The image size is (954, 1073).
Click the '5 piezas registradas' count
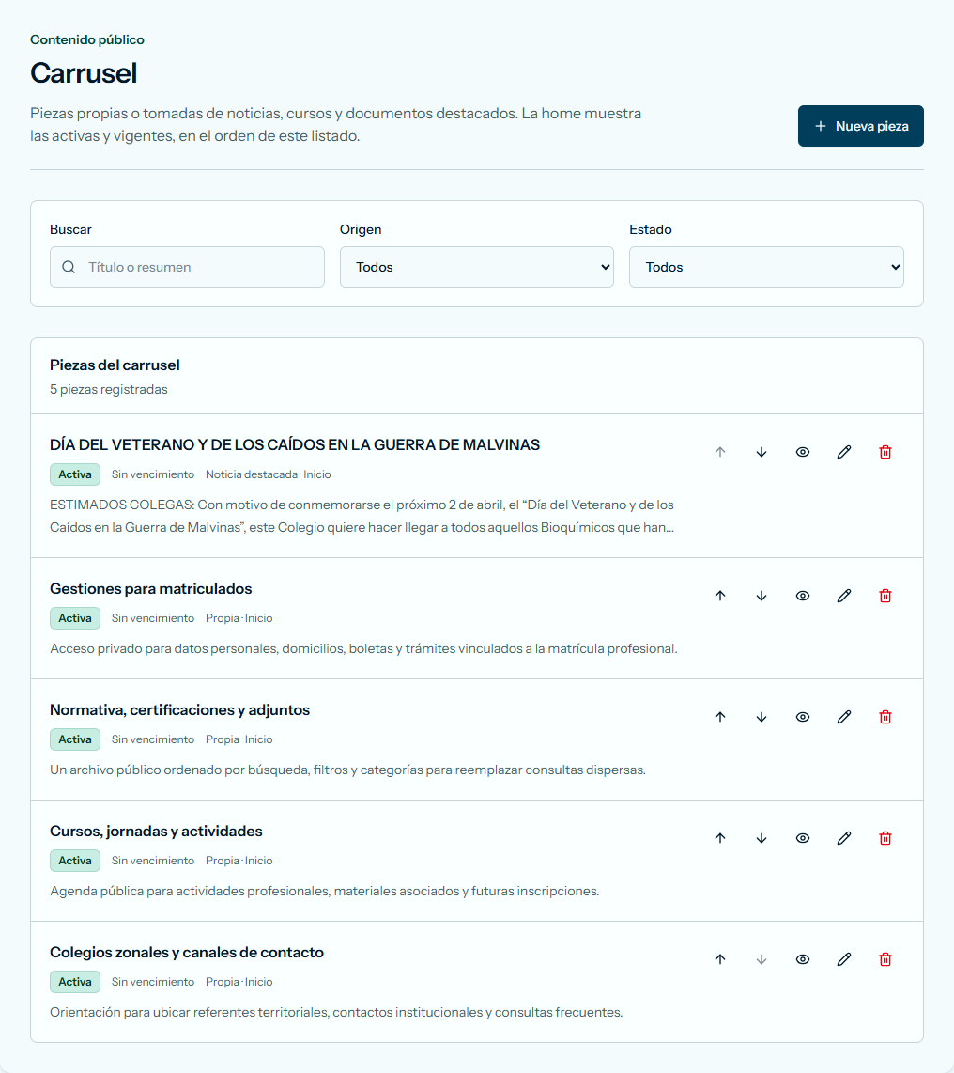tap(109, 389)
